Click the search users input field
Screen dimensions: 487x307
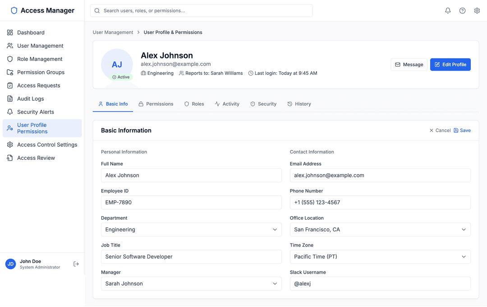click(201, 10)
